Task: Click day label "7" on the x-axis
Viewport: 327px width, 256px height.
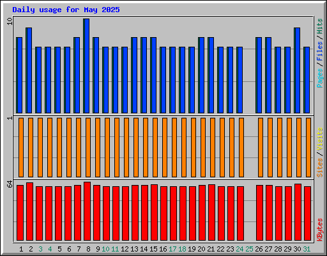Action: 79,249
